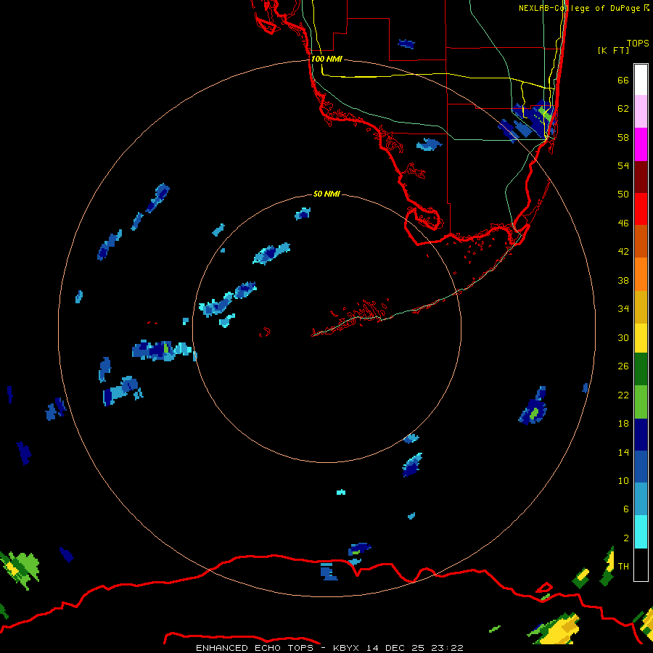653x653 pixels.
Task: Click the '42' legend value
Action: (x=623, y=252)
